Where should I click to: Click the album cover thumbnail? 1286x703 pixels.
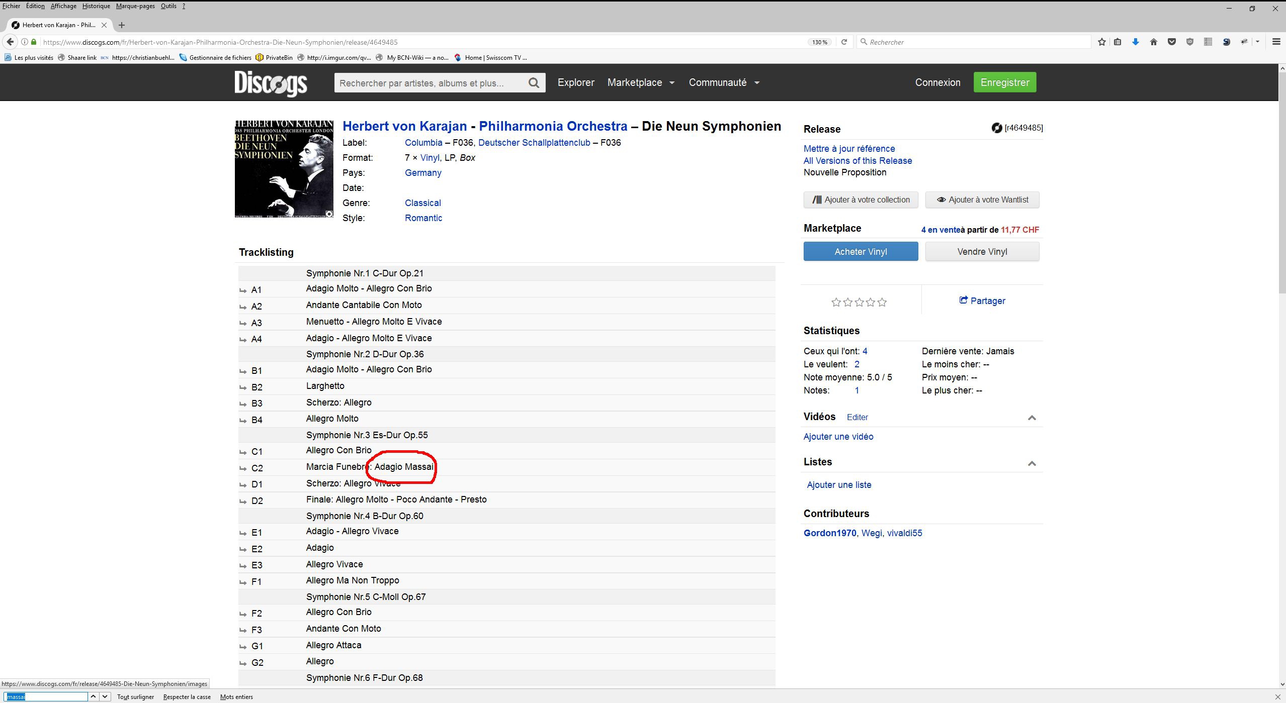284,169
